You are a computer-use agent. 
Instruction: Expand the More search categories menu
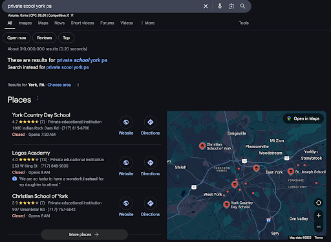[148, 23]
